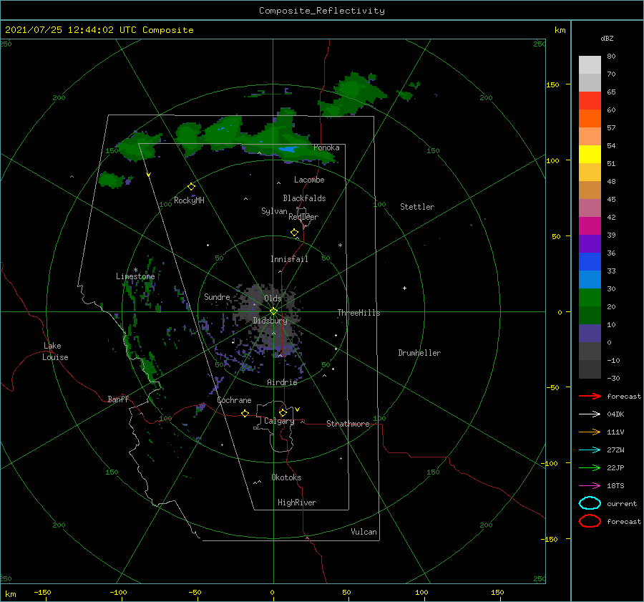Click the Drumheller city label
Image resolution: width=644 pixels, height=602 pixels.
(419, 353)
